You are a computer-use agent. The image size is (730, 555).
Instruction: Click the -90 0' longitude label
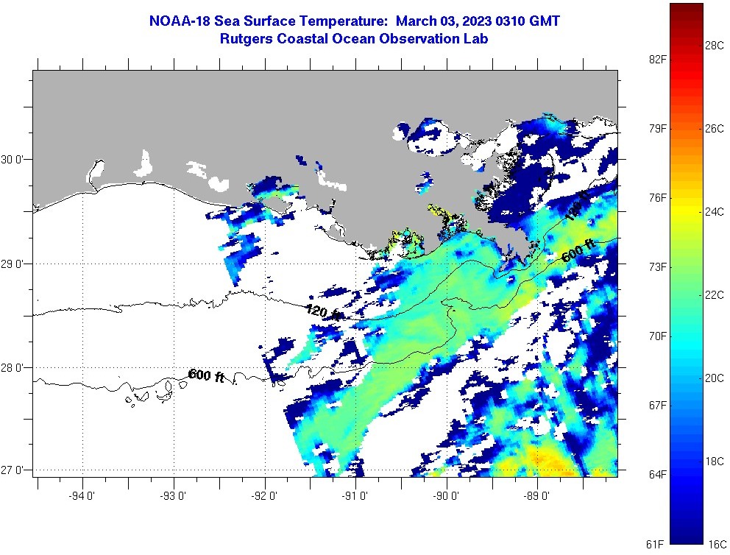tap(445, 496)
